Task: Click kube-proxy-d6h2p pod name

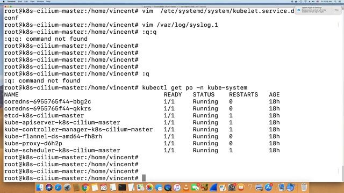Action: 33,143
